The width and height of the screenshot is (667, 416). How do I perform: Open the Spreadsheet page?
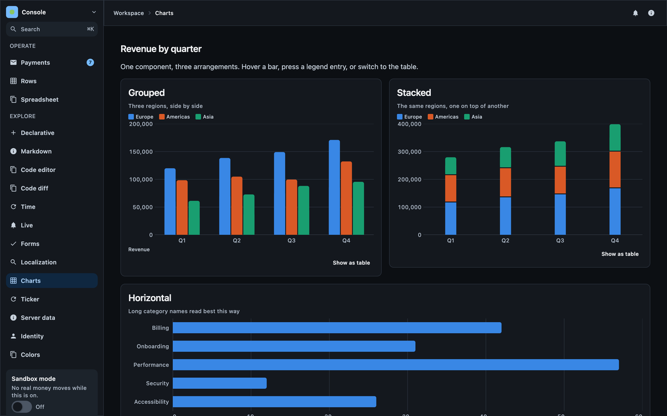(x=52, y=99)
